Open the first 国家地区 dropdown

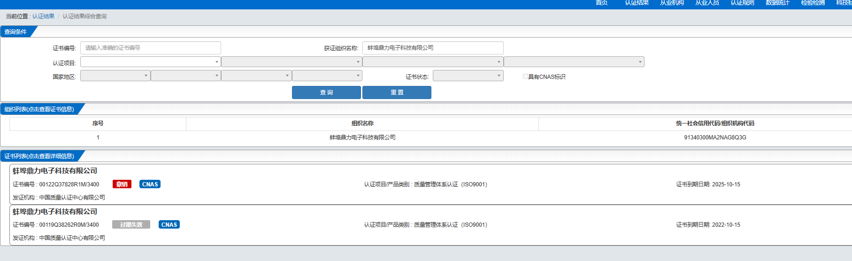point(115,76)
